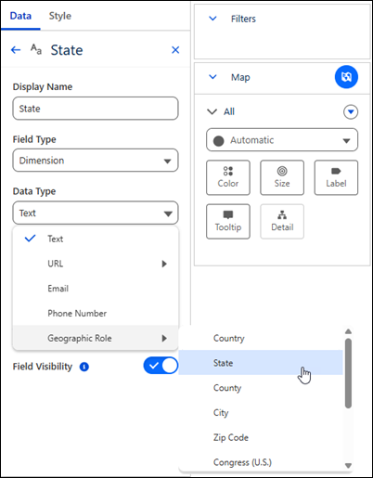373x478 pixels.
Task: Select State geographic role
Action: 261,363
